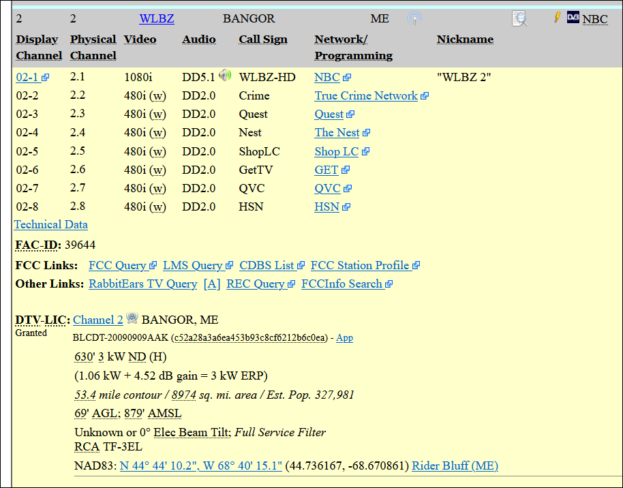Click the Nest call sign cell
The image size is (623, 488).
coord(250,133)
